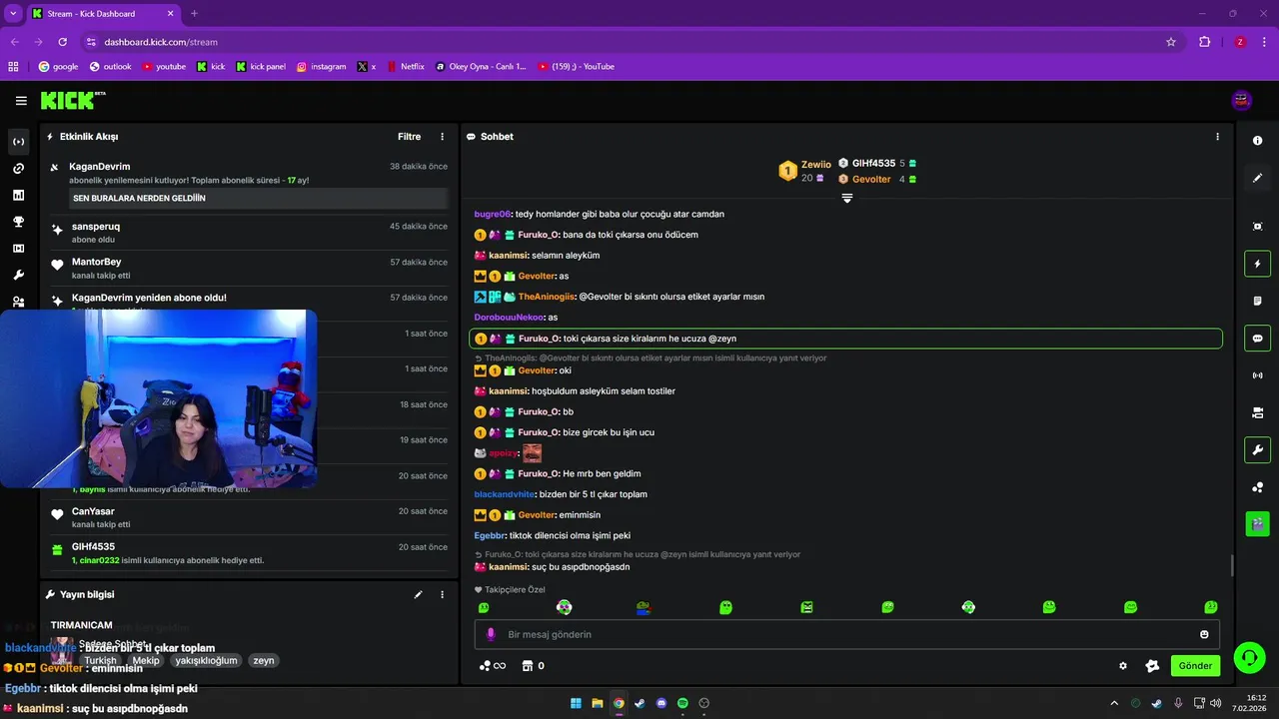Click the document notes icon in right sidebar
Viewport: 1279px width, 719px height.
[1257, 301]
